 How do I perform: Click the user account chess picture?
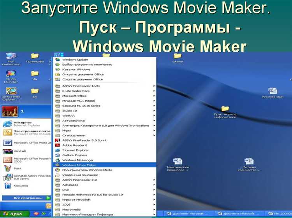(x=10, y=111)
